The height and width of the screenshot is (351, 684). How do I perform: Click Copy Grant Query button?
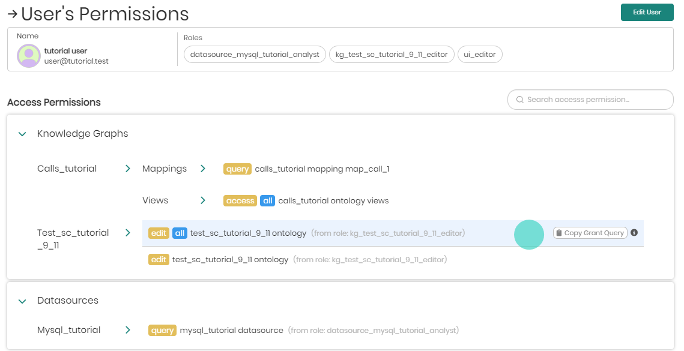coord(590,233)
